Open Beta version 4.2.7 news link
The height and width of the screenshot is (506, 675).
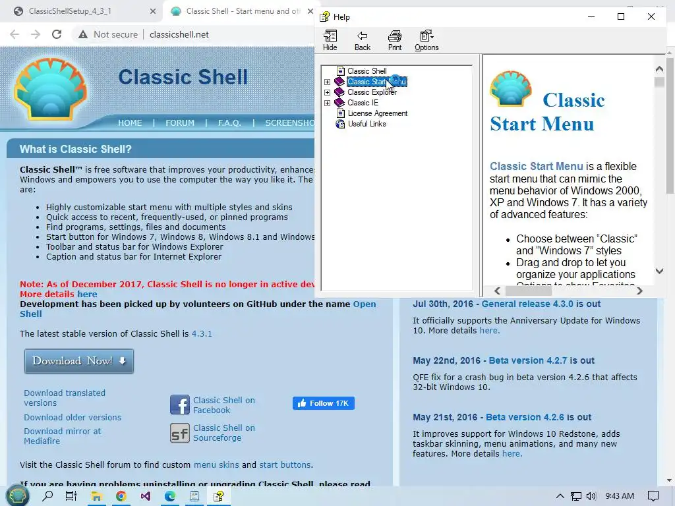528,360
